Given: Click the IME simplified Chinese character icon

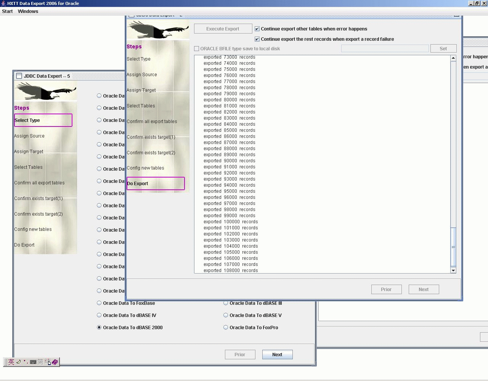Looking at the screenshot, I should coord(40,362).
